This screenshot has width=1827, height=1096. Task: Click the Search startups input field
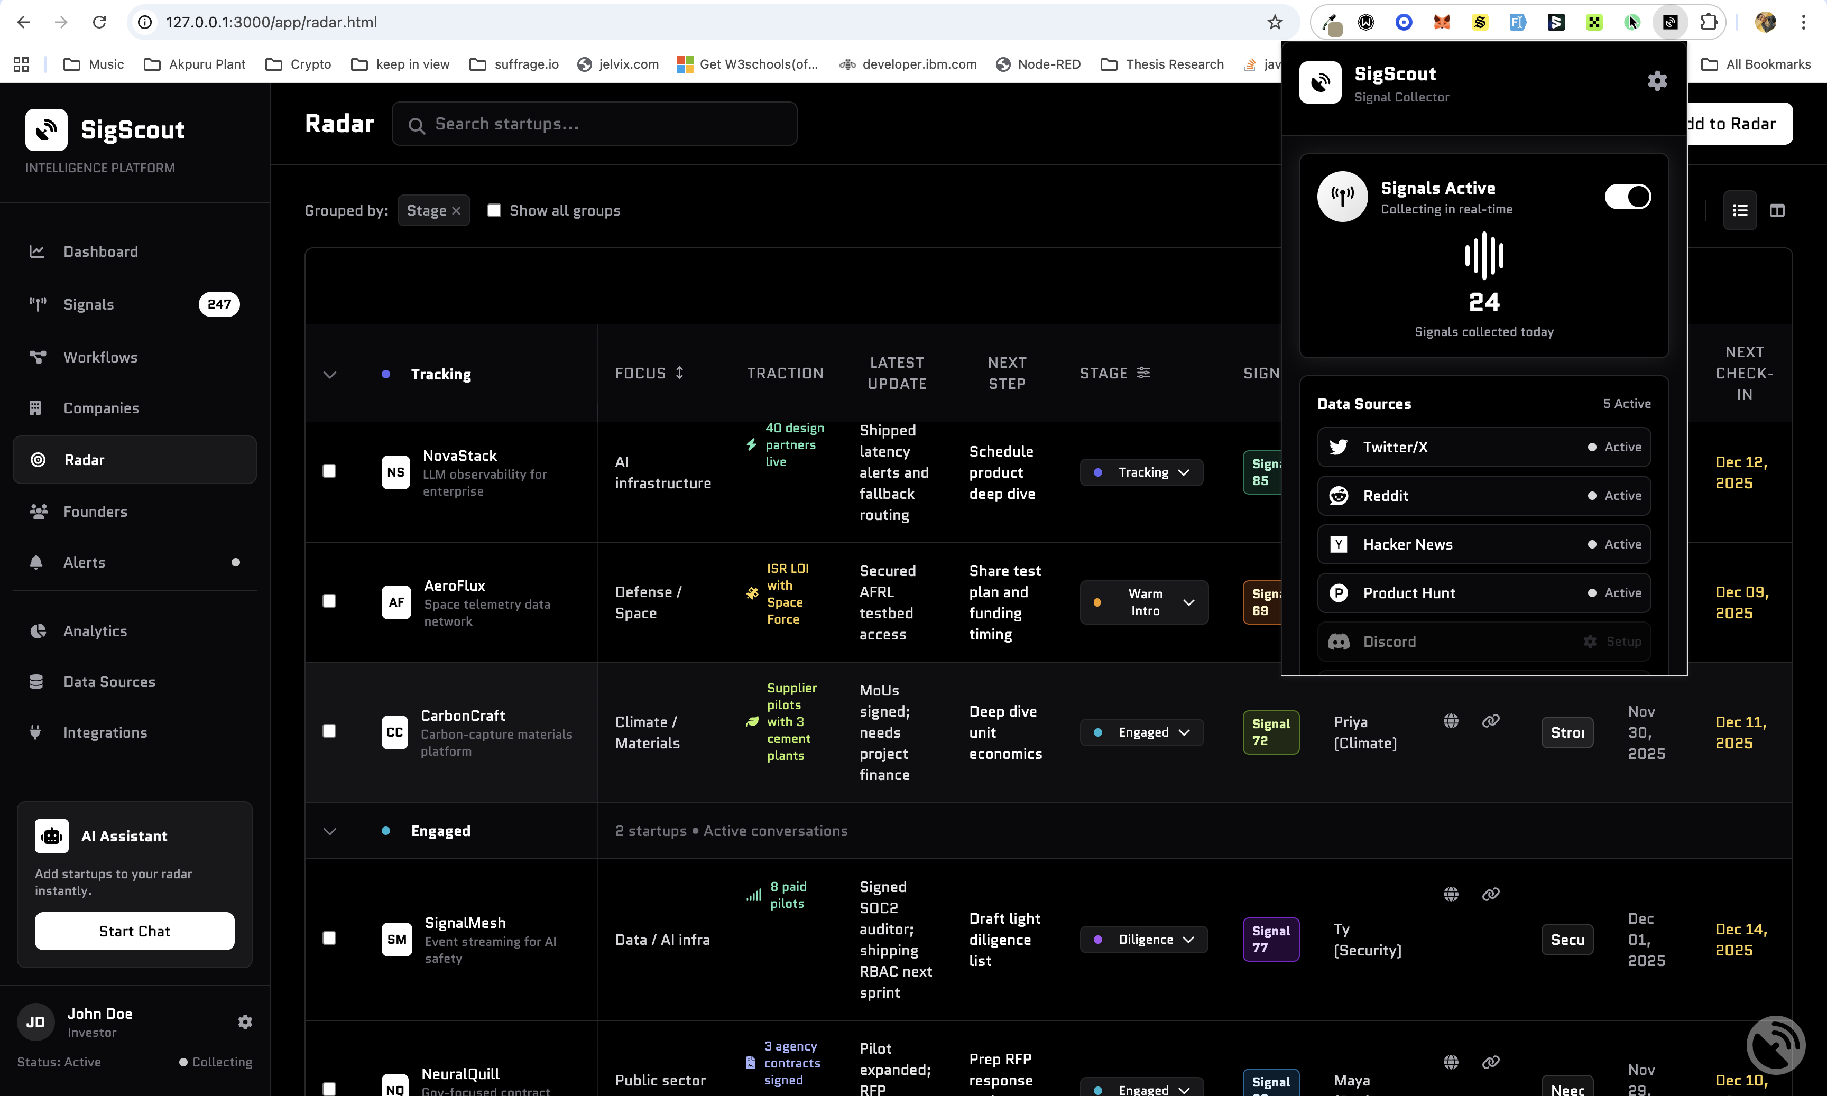click(x=594, y=123)
